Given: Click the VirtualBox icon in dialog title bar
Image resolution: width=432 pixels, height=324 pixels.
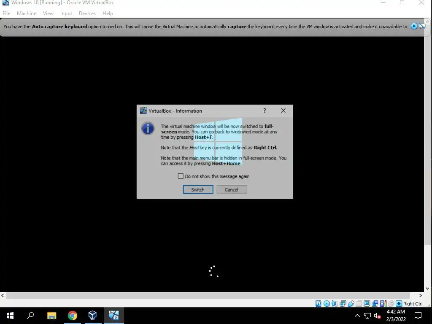Looking at the screenshot, I should 143,111.
